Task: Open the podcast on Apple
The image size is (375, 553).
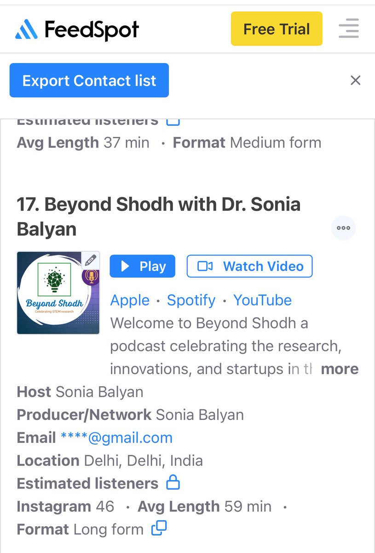Action: coord(130,300)
